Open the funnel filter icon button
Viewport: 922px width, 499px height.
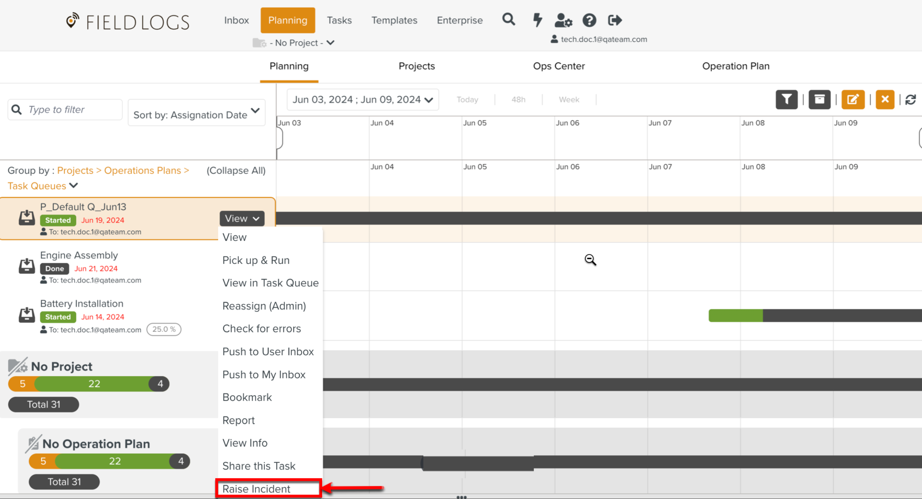786,100
